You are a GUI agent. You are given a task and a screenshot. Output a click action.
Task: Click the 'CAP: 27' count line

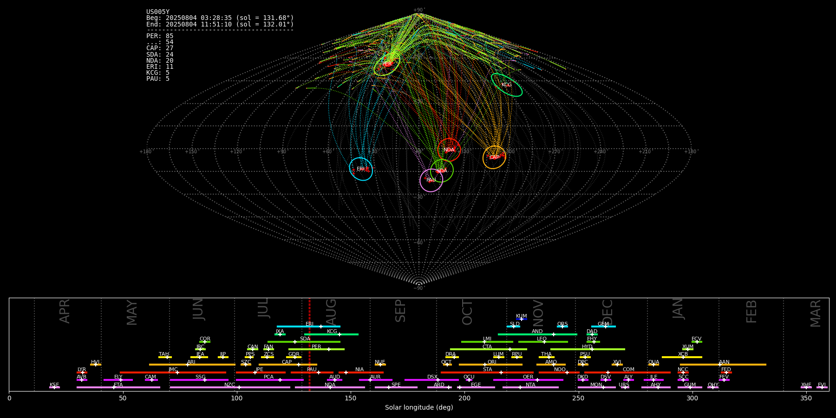tap(160, 48)
